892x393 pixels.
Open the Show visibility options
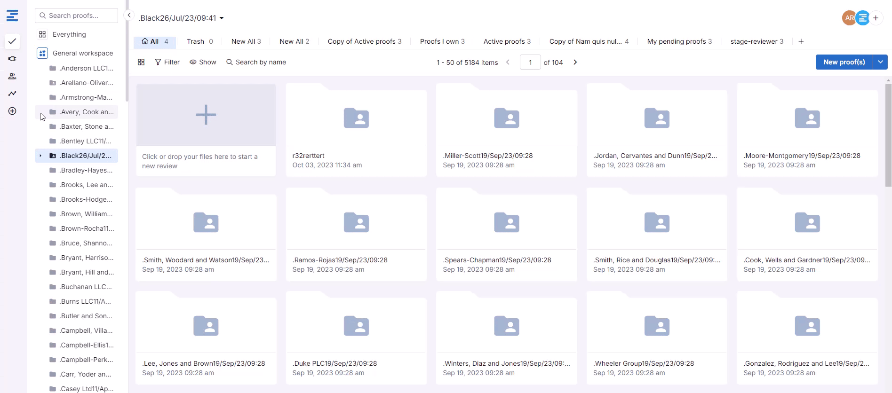click(x=203, y=62)
